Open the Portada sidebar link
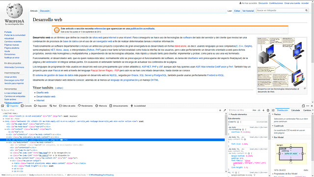Screen dimensions: 314x177 8,32
